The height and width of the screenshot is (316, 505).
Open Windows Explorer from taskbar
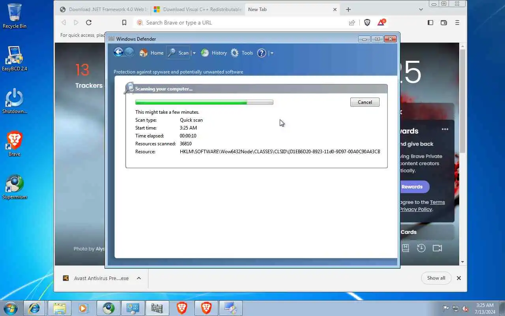(59, 308)
